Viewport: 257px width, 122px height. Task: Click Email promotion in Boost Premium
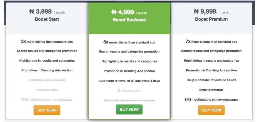pyautogui.click(x=211, y=90)
